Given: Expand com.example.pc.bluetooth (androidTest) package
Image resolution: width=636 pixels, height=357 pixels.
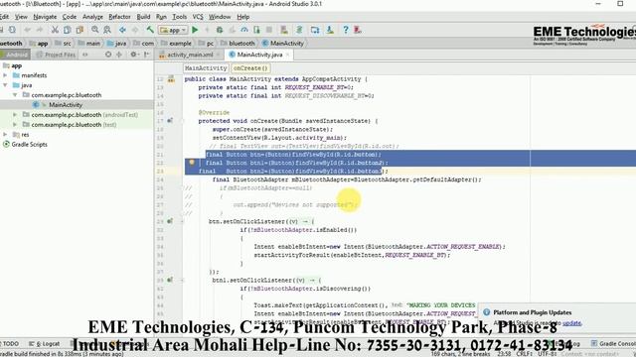Looking at the screenshot, I should point(15,115).
